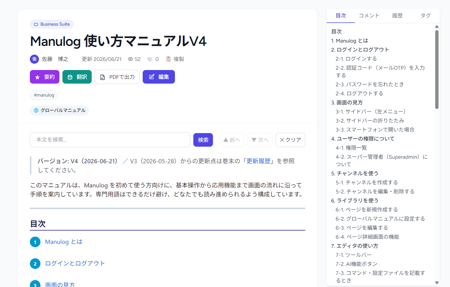Select 3-1. サイドバー（左メニュー）
This screenshot has height=287, width=450.
tap(372, 112)
